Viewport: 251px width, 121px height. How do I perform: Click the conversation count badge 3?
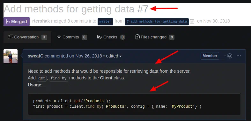(44, 37)
